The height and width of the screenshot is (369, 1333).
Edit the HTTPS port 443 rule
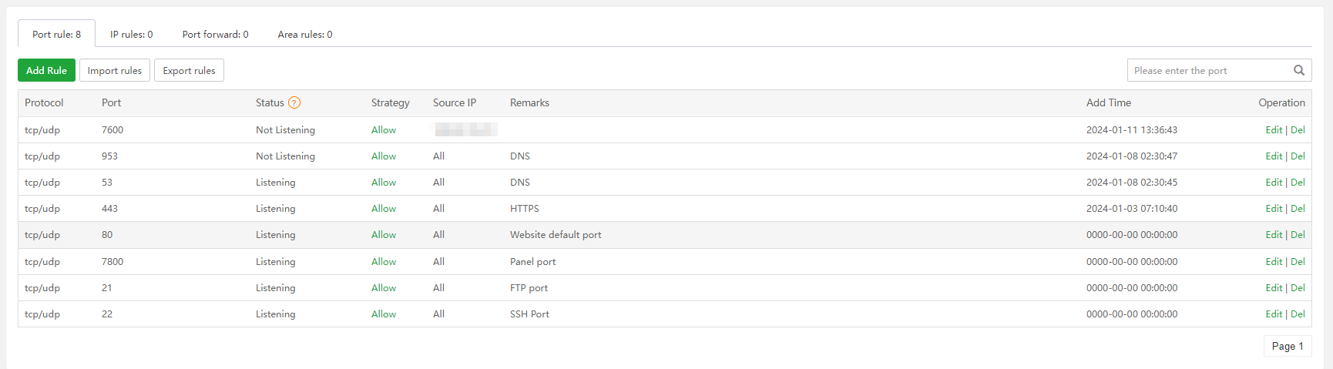click(x=1274, y=209)
